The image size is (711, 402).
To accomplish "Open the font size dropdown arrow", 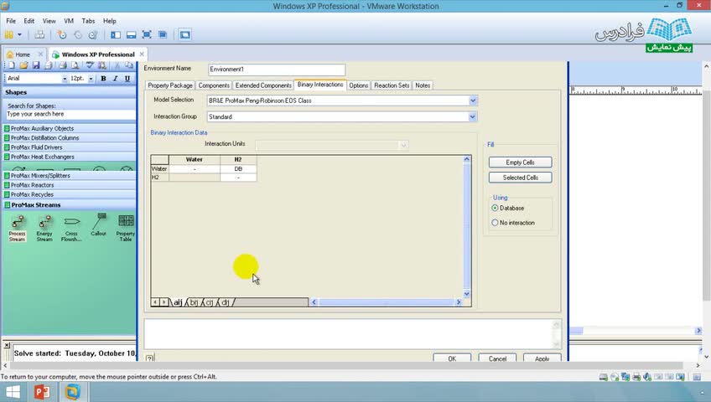I will pyautogui.click(x=91, y=79).
